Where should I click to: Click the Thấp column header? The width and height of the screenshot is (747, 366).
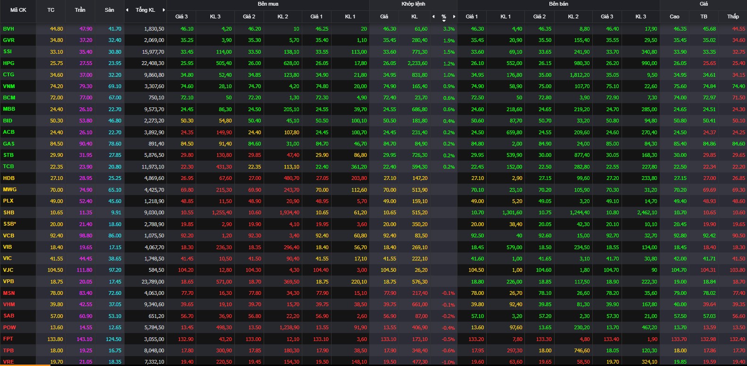(733, 16)
